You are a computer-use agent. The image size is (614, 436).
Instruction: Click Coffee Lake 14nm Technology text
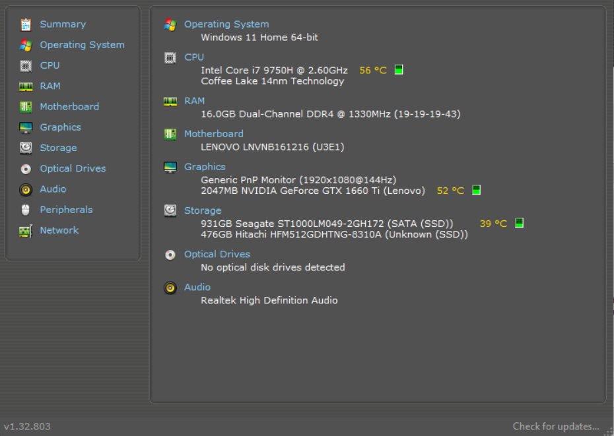273,81
